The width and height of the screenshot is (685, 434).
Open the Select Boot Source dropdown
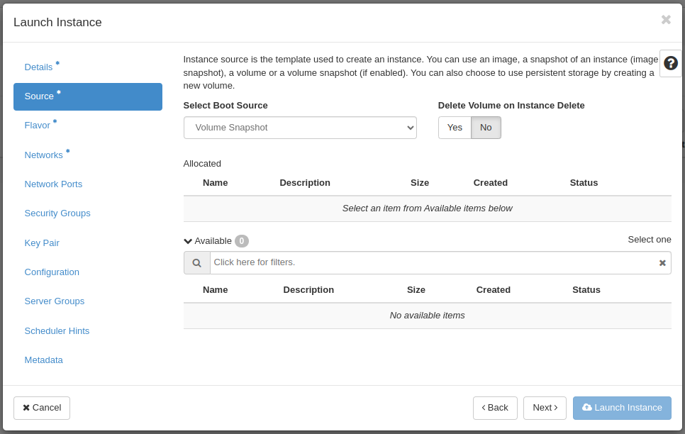point(300,128)
